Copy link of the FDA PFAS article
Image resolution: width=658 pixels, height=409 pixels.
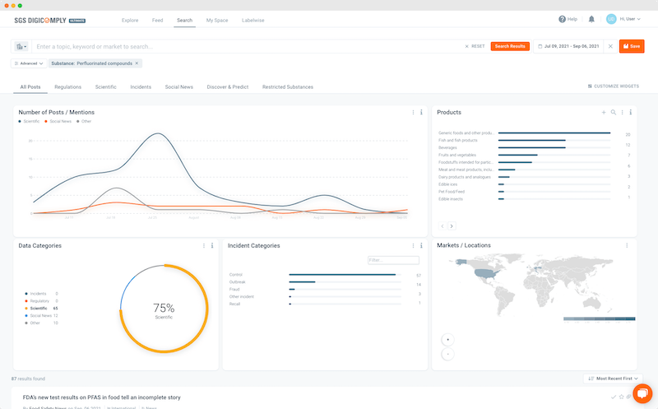point(628,397)
